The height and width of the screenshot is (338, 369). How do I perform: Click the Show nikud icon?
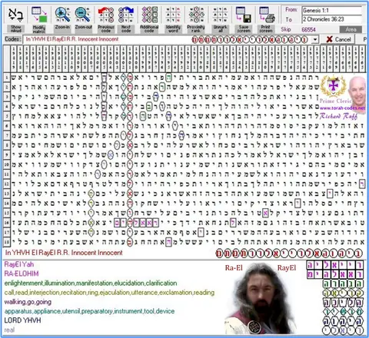click(15, 15)
